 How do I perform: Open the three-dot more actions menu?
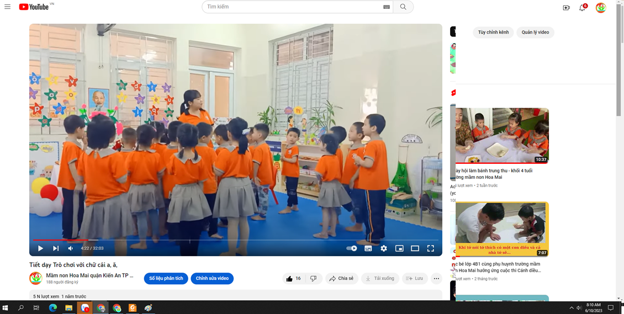[x=436, y=279]
